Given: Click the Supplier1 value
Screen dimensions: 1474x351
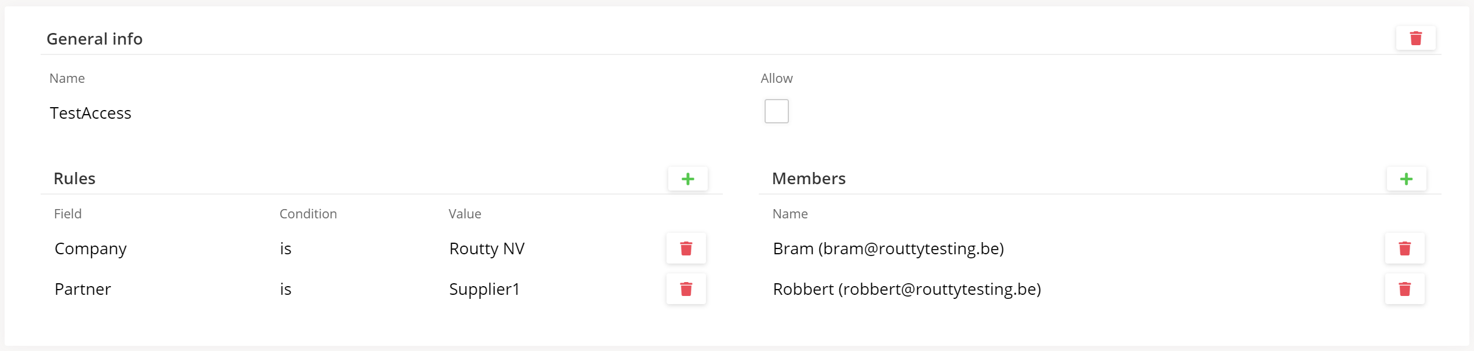Looking at the screenshot, I should (x=484, y=289).
